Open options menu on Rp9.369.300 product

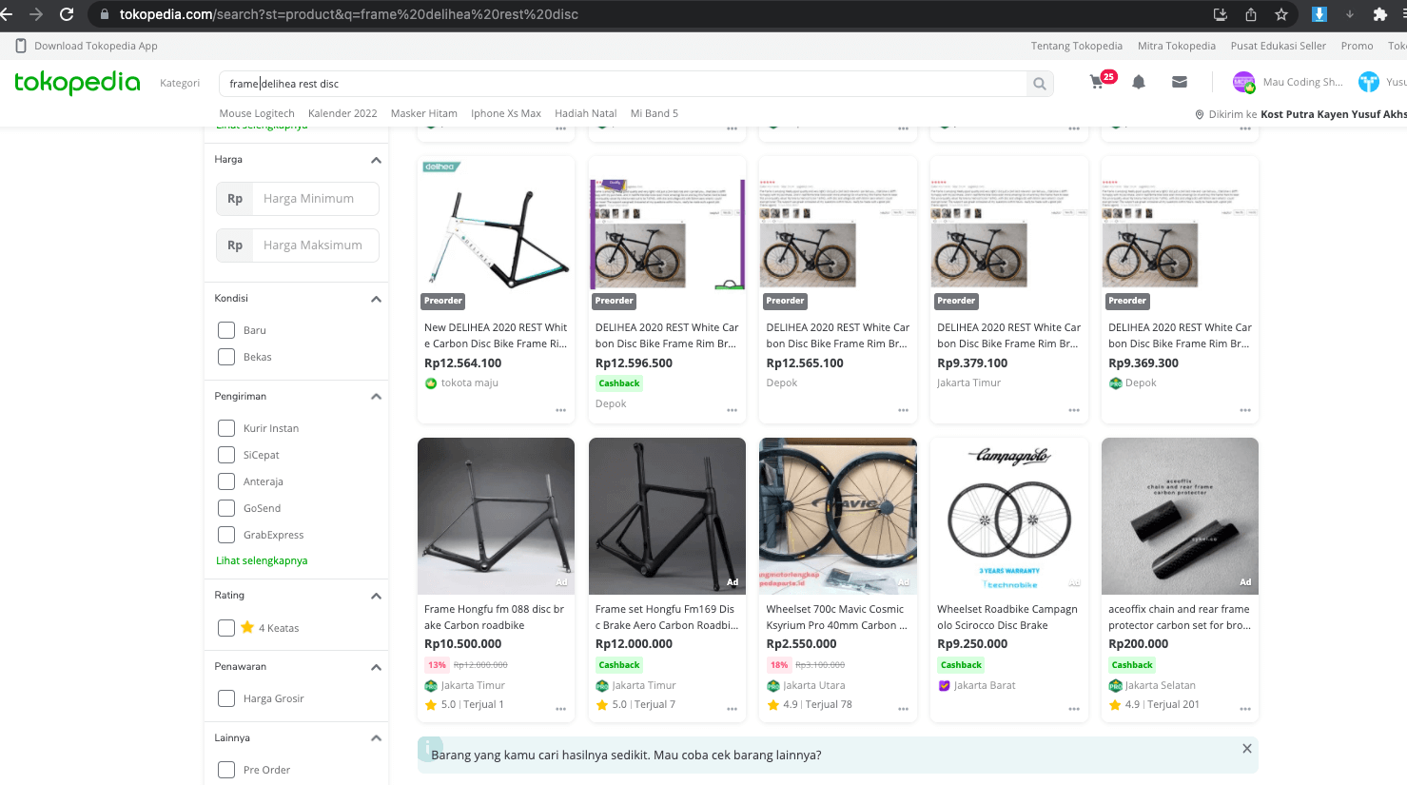(x=1245, y=410)
